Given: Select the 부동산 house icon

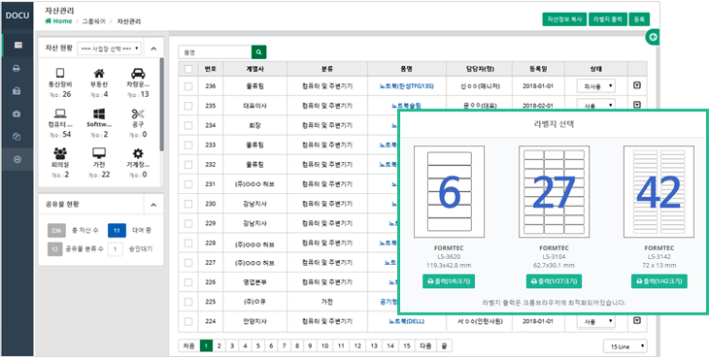Looking at the screenshot, I should coord(98,73).
